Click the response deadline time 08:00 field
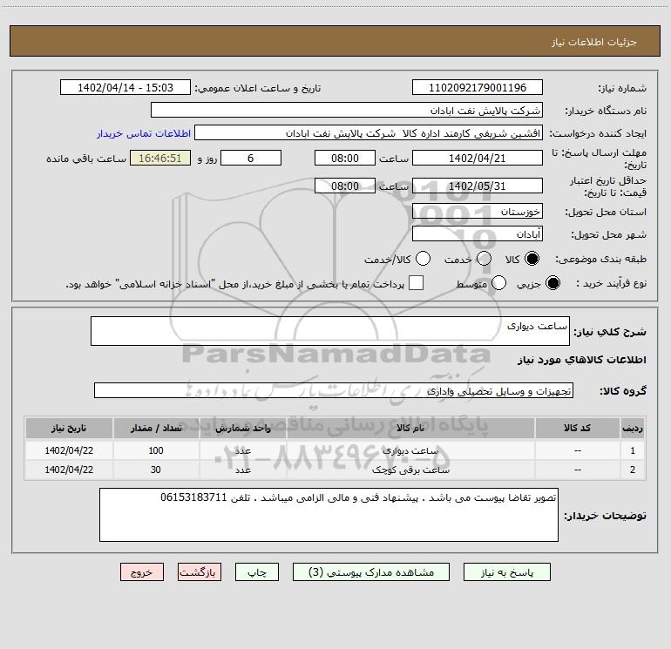The image size is (671, 649). click(345, 159)
